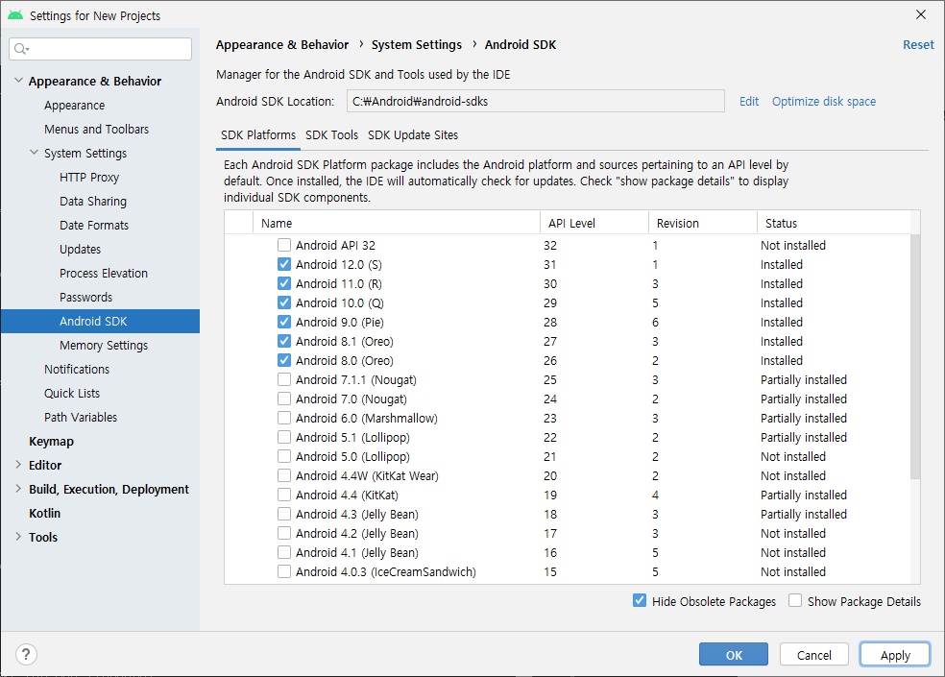Viewport: 945px width, 677px height.
Task: Close the settings dialog window
Action: pyautogui.click(x=920, y=15)
